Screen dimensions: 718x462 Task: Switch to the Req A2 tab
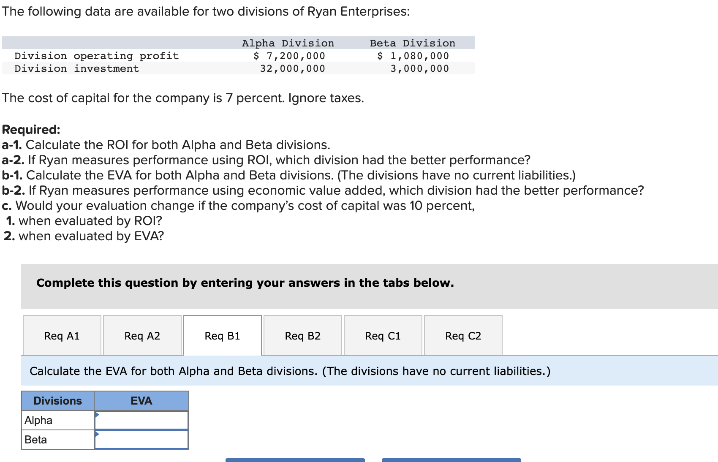(142, 335)
